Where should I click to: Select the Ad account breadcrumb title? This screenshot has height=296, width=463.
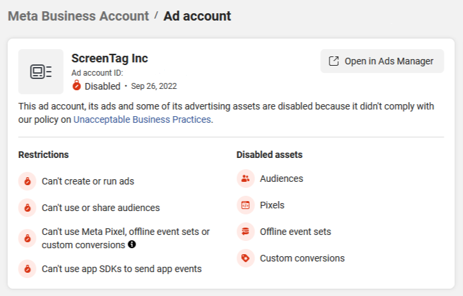197,16
